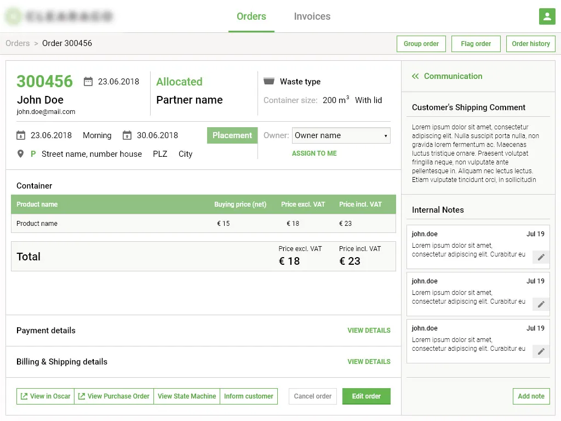
Task: Collapse the Communication panel with double chevron
Action: pos(415,77)
